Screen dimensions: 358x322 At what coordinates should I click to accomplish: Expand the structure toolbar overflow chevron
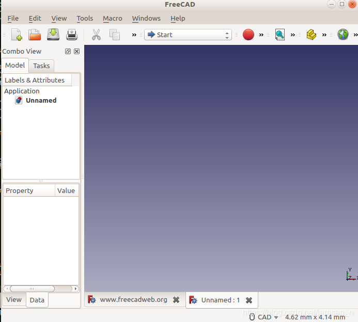324,35
